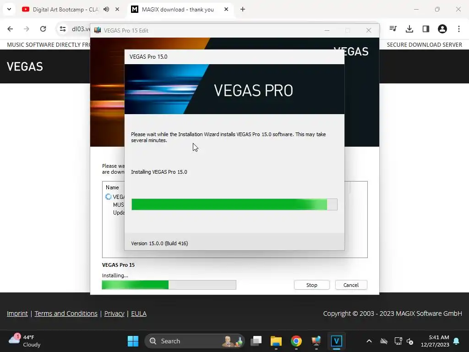The image size is (469, 352).
Task: Close the VEGAS Pro 15 Edit window
Action: [x=369, y=30]
